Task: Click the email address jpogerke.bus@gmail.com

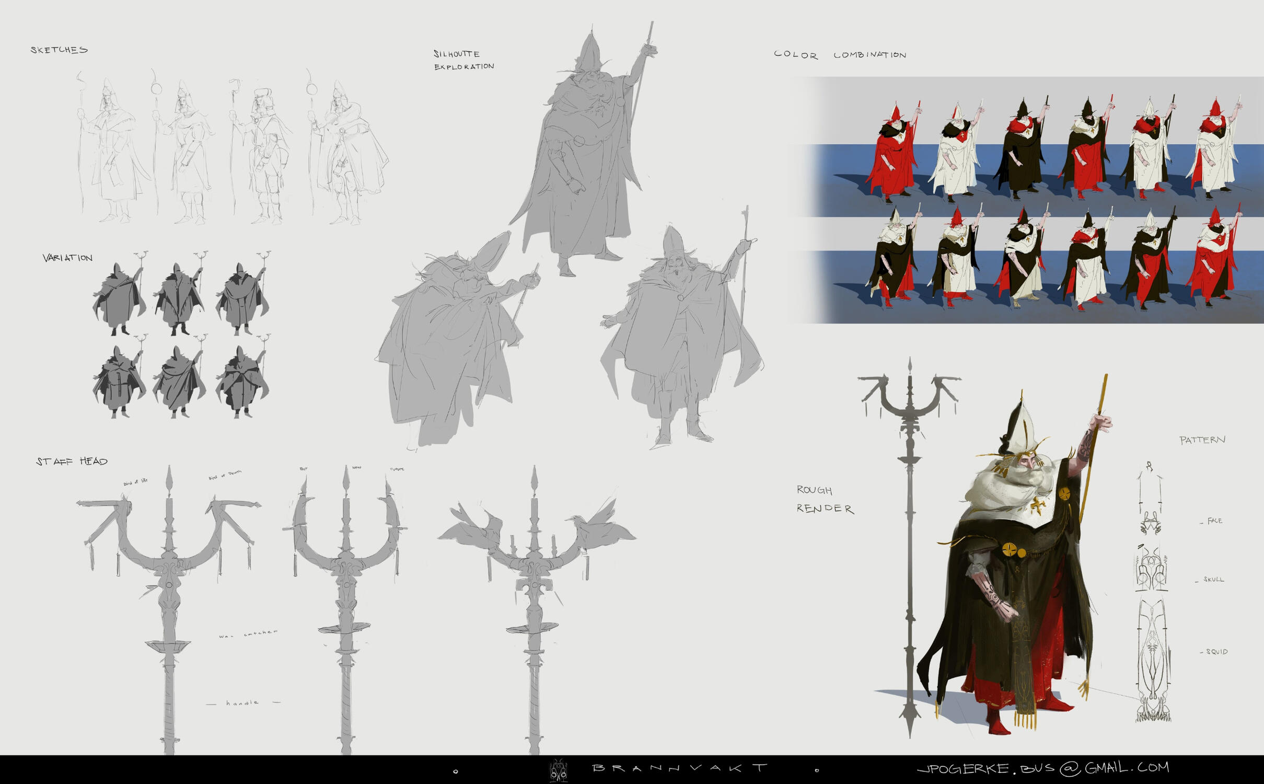Action: pyautogui.click(x=1042, y=768)
